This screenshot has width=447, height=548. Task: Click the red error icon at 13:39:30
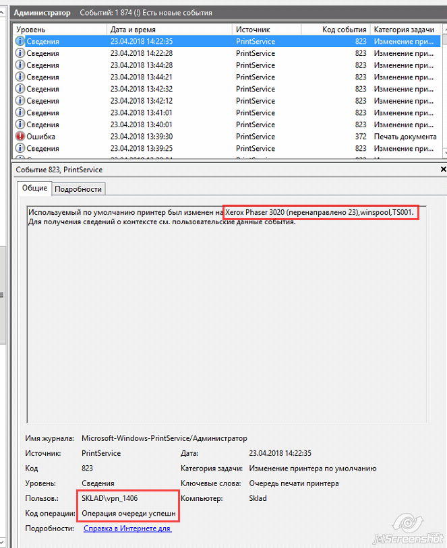coord(20,137)
